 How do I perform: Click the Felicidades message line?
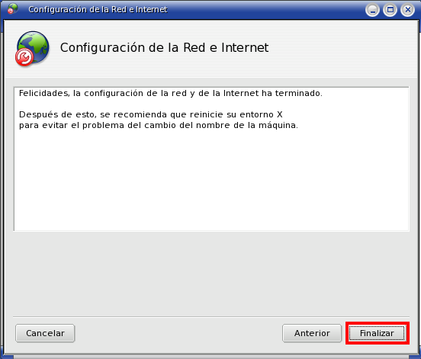pos(171,94)
